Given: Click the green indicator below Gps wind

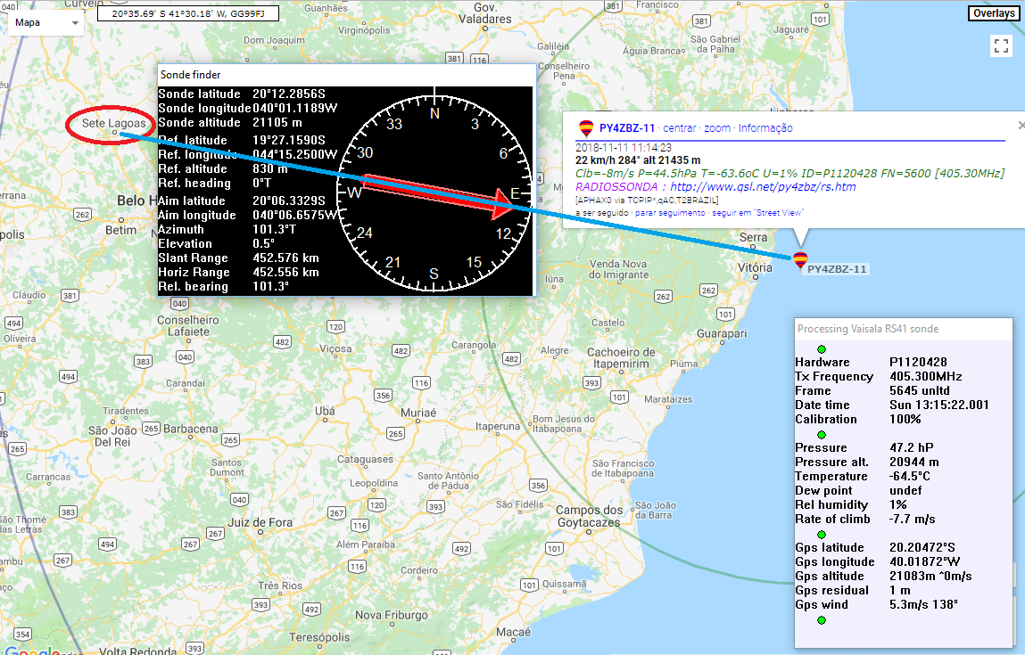Looking at the screenshot, I should pyautogui.click(x=822, y=620).
